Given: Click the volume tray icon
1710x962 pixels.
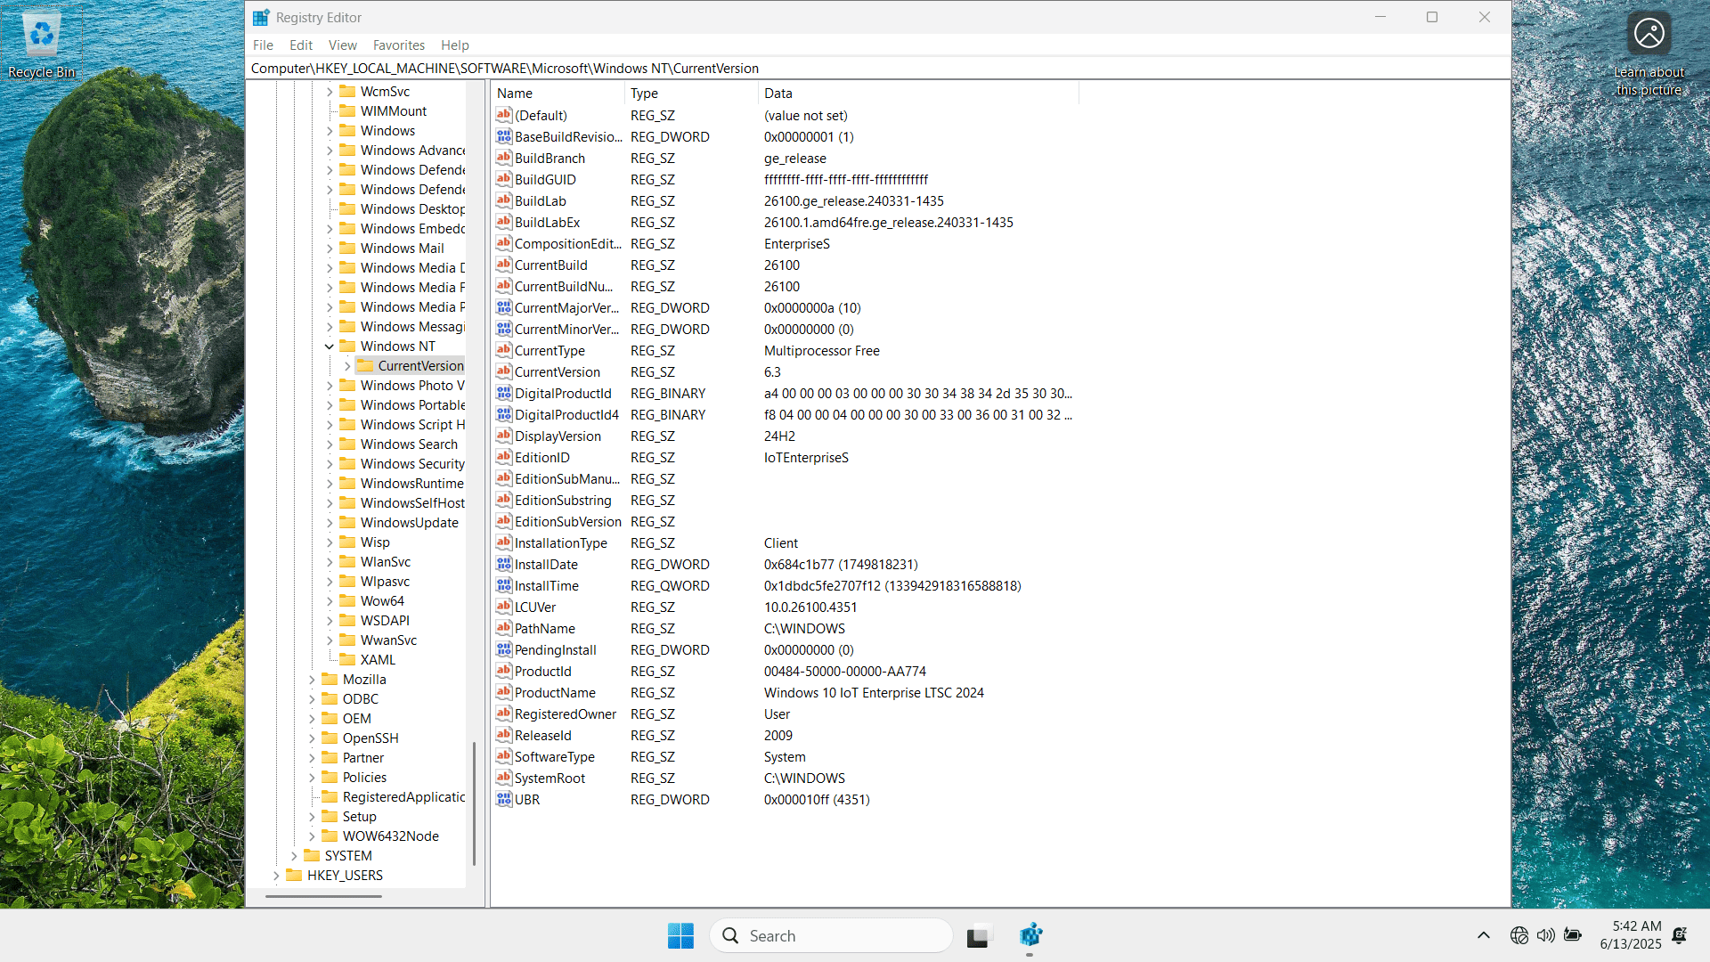Looking at the screenshot, I should (1546, 935).
